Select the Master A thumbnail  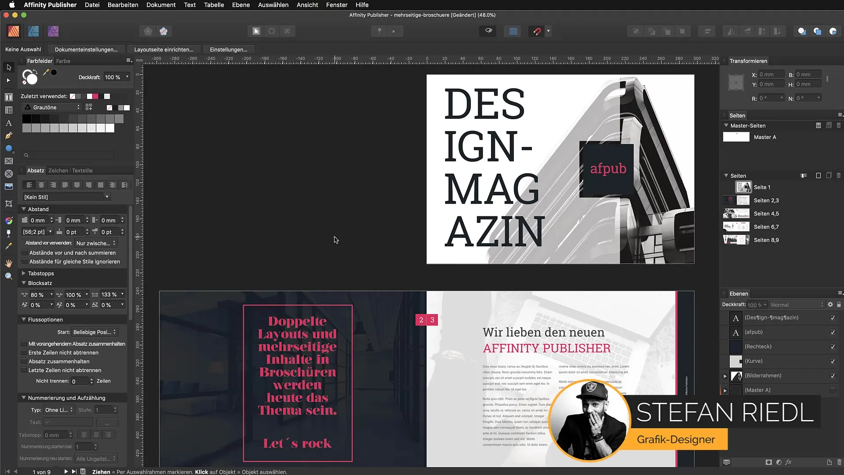coord(736,137)
